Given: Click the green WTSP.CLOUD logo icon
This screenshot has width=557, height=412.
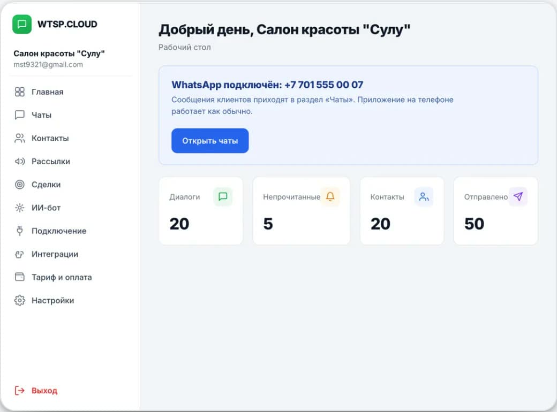Looking at the screenshot, I should point(22,24).
